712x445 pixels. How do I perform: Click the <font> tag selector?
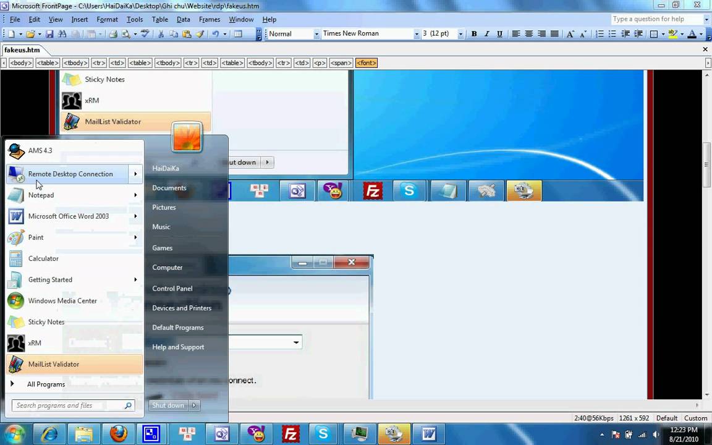[x=367, y=63]
